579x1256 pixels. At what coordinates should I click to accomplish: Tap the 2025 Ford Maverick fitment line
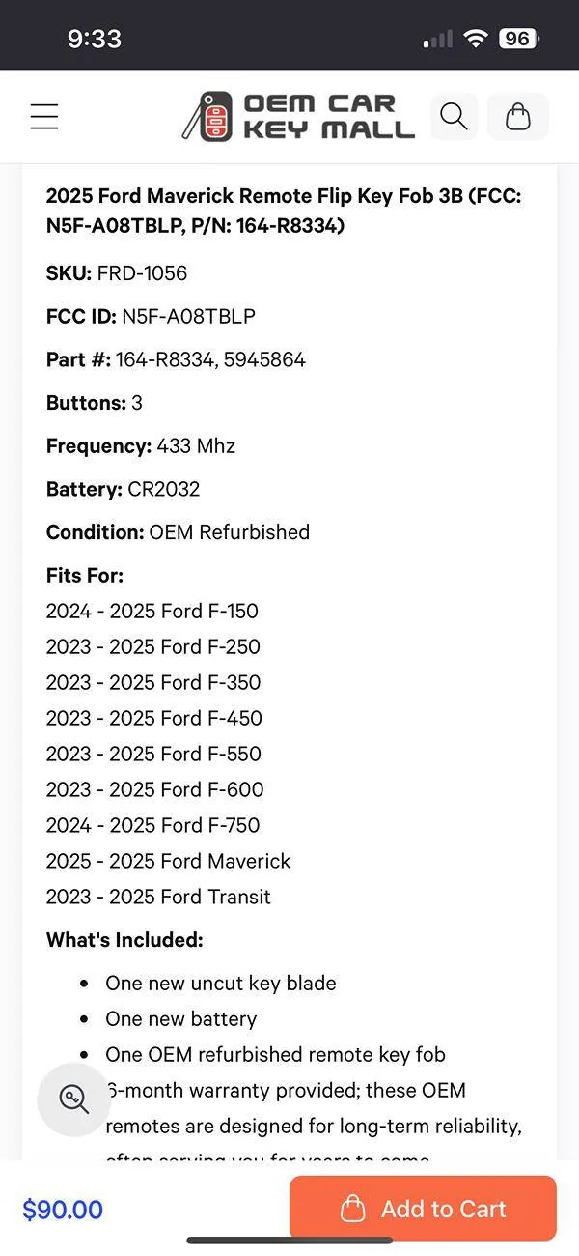click(x=168, y=861)
